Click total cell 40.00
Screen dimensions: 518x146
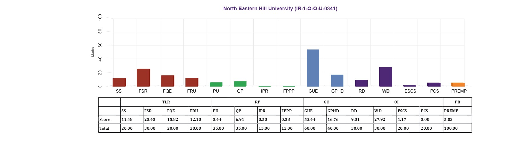pos(338,128)
